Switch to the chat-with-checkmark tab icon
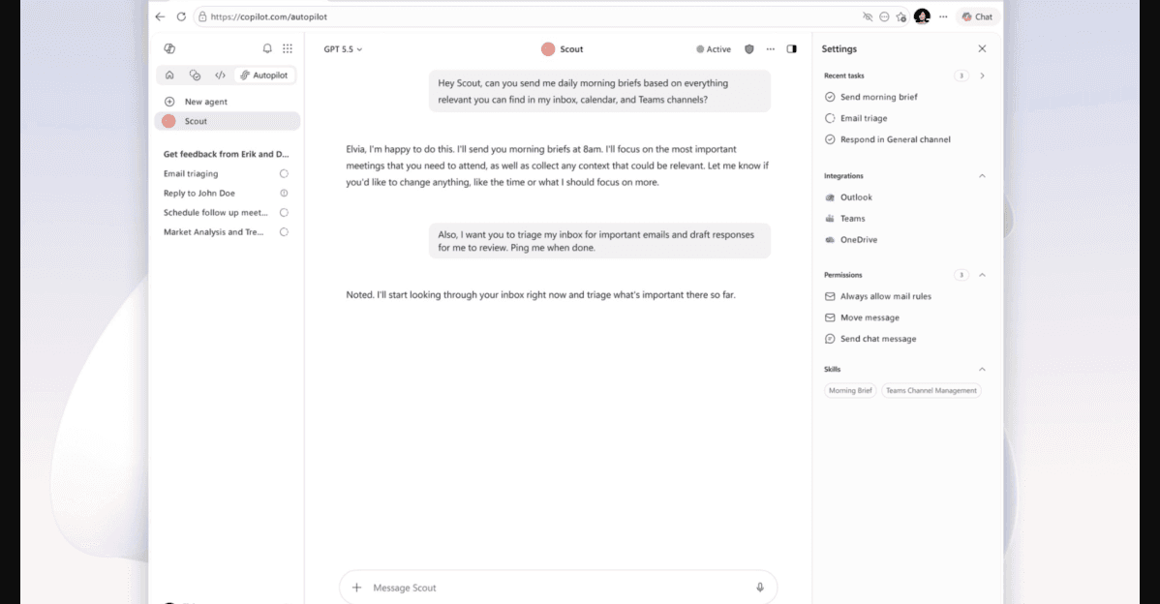This screenshot has height=604, width=1160. click(196, 75)
